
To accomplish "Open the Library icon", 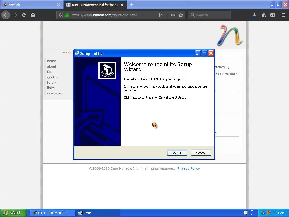I will (x=264, y=15).
